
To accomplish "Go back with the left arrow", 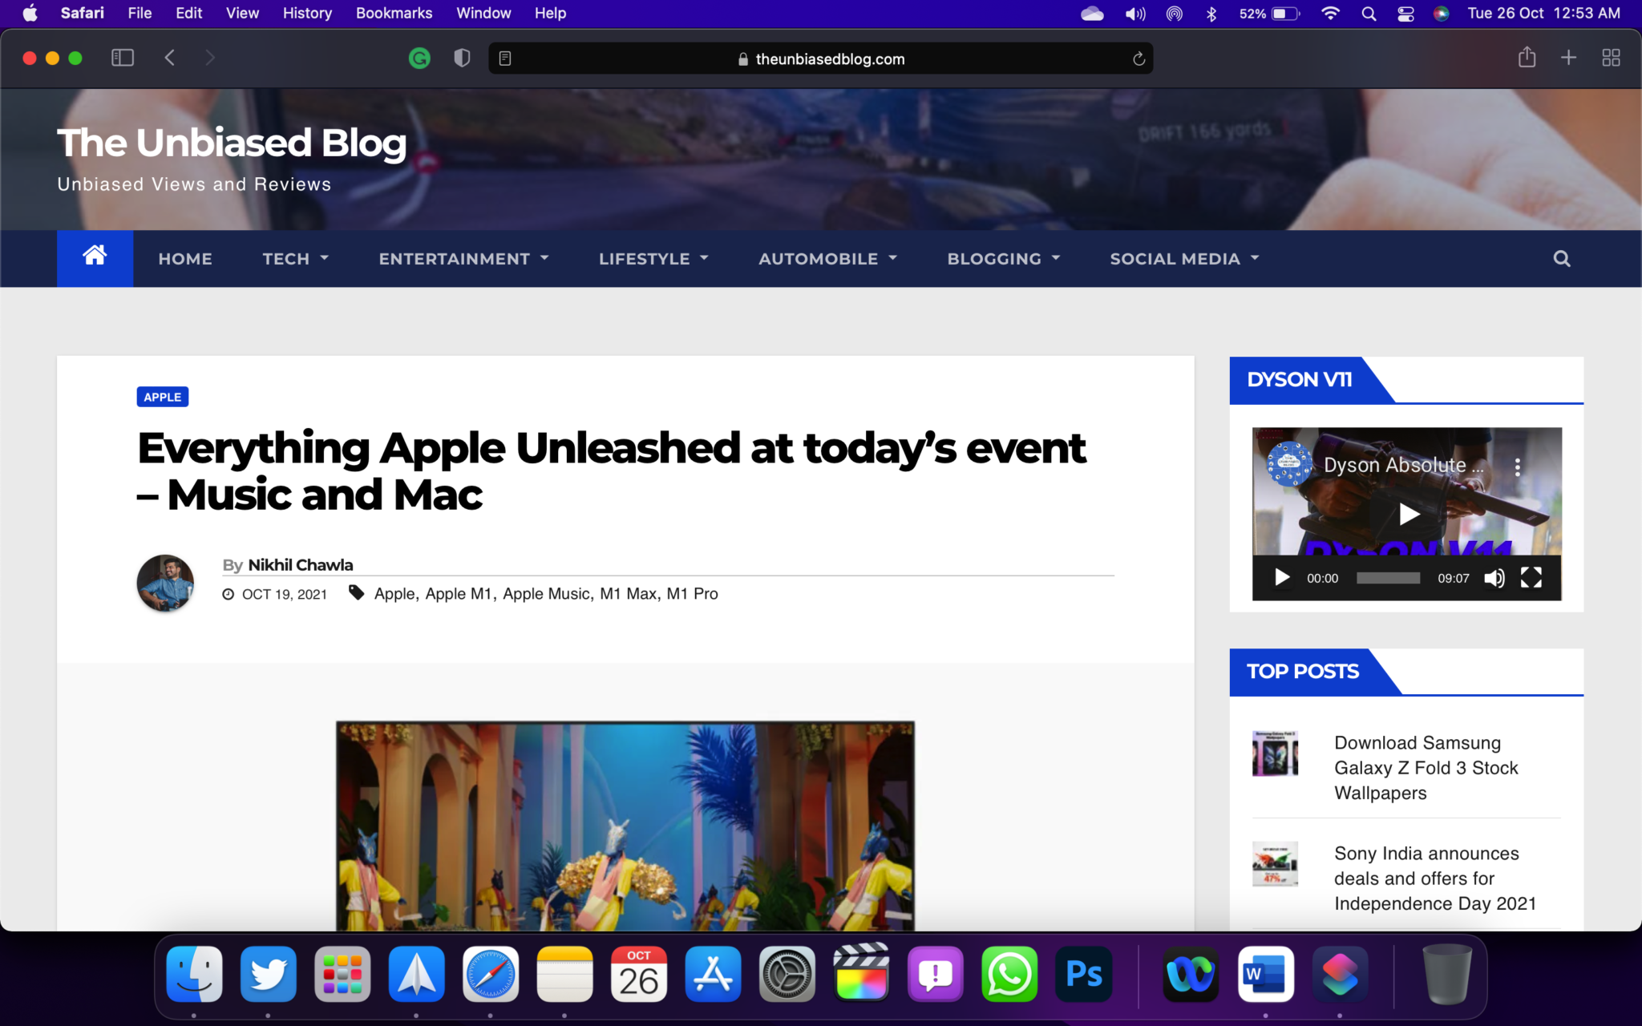I will pos(169,58).
